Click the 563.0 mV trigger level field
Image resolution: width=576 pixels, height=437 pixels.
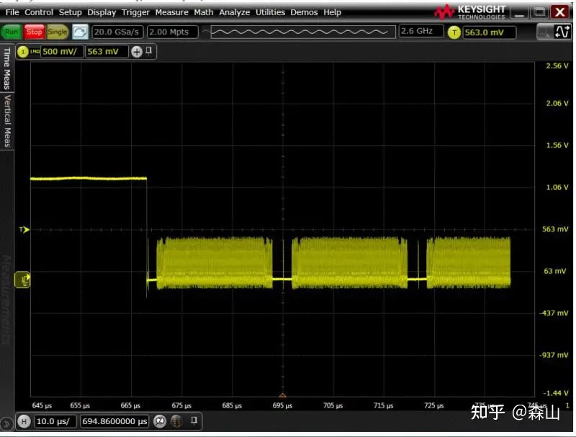coord(489,32)
